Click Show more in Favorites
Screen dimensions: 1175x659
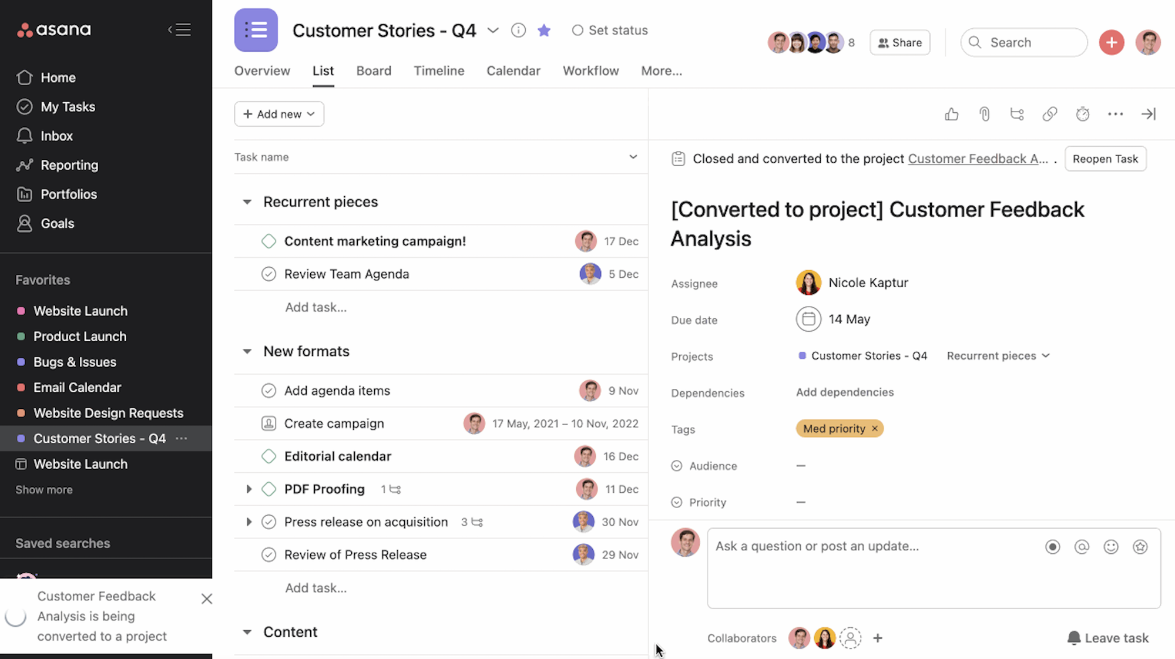tap(44, 490)
